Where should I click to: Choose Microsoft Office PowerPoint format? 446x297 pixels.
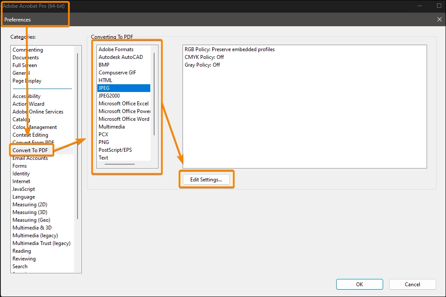124,111
